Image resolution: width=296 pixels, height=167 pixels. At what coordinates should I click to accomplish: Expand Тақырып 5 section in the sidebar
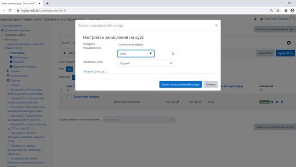(x=8, y=107)
